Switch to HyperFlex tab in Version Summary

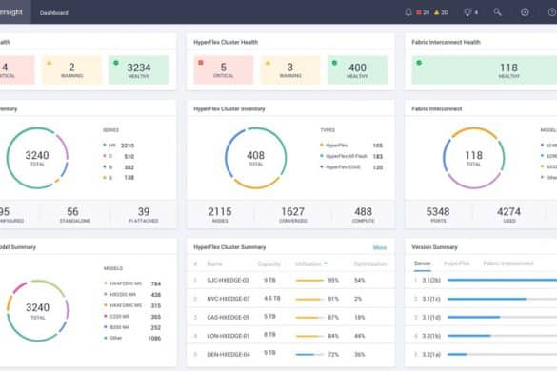click(x=457, y=264)
